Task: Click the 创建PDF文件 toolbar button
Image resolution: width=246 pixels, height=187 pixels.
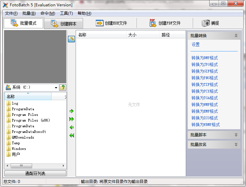Action: (x=165, y=23)
